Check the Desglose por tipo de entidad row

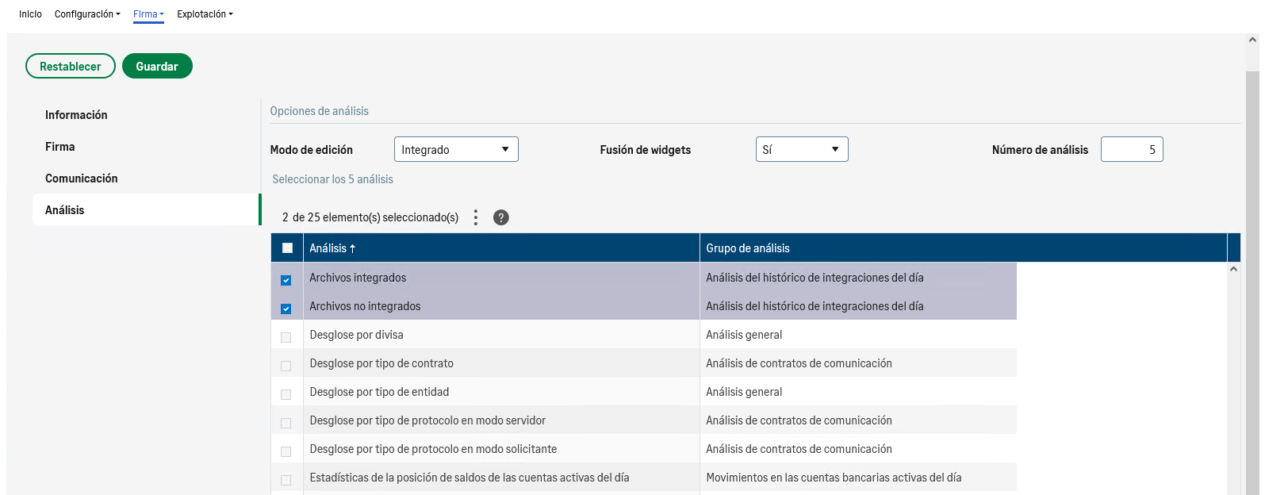(x=286, y=394)
